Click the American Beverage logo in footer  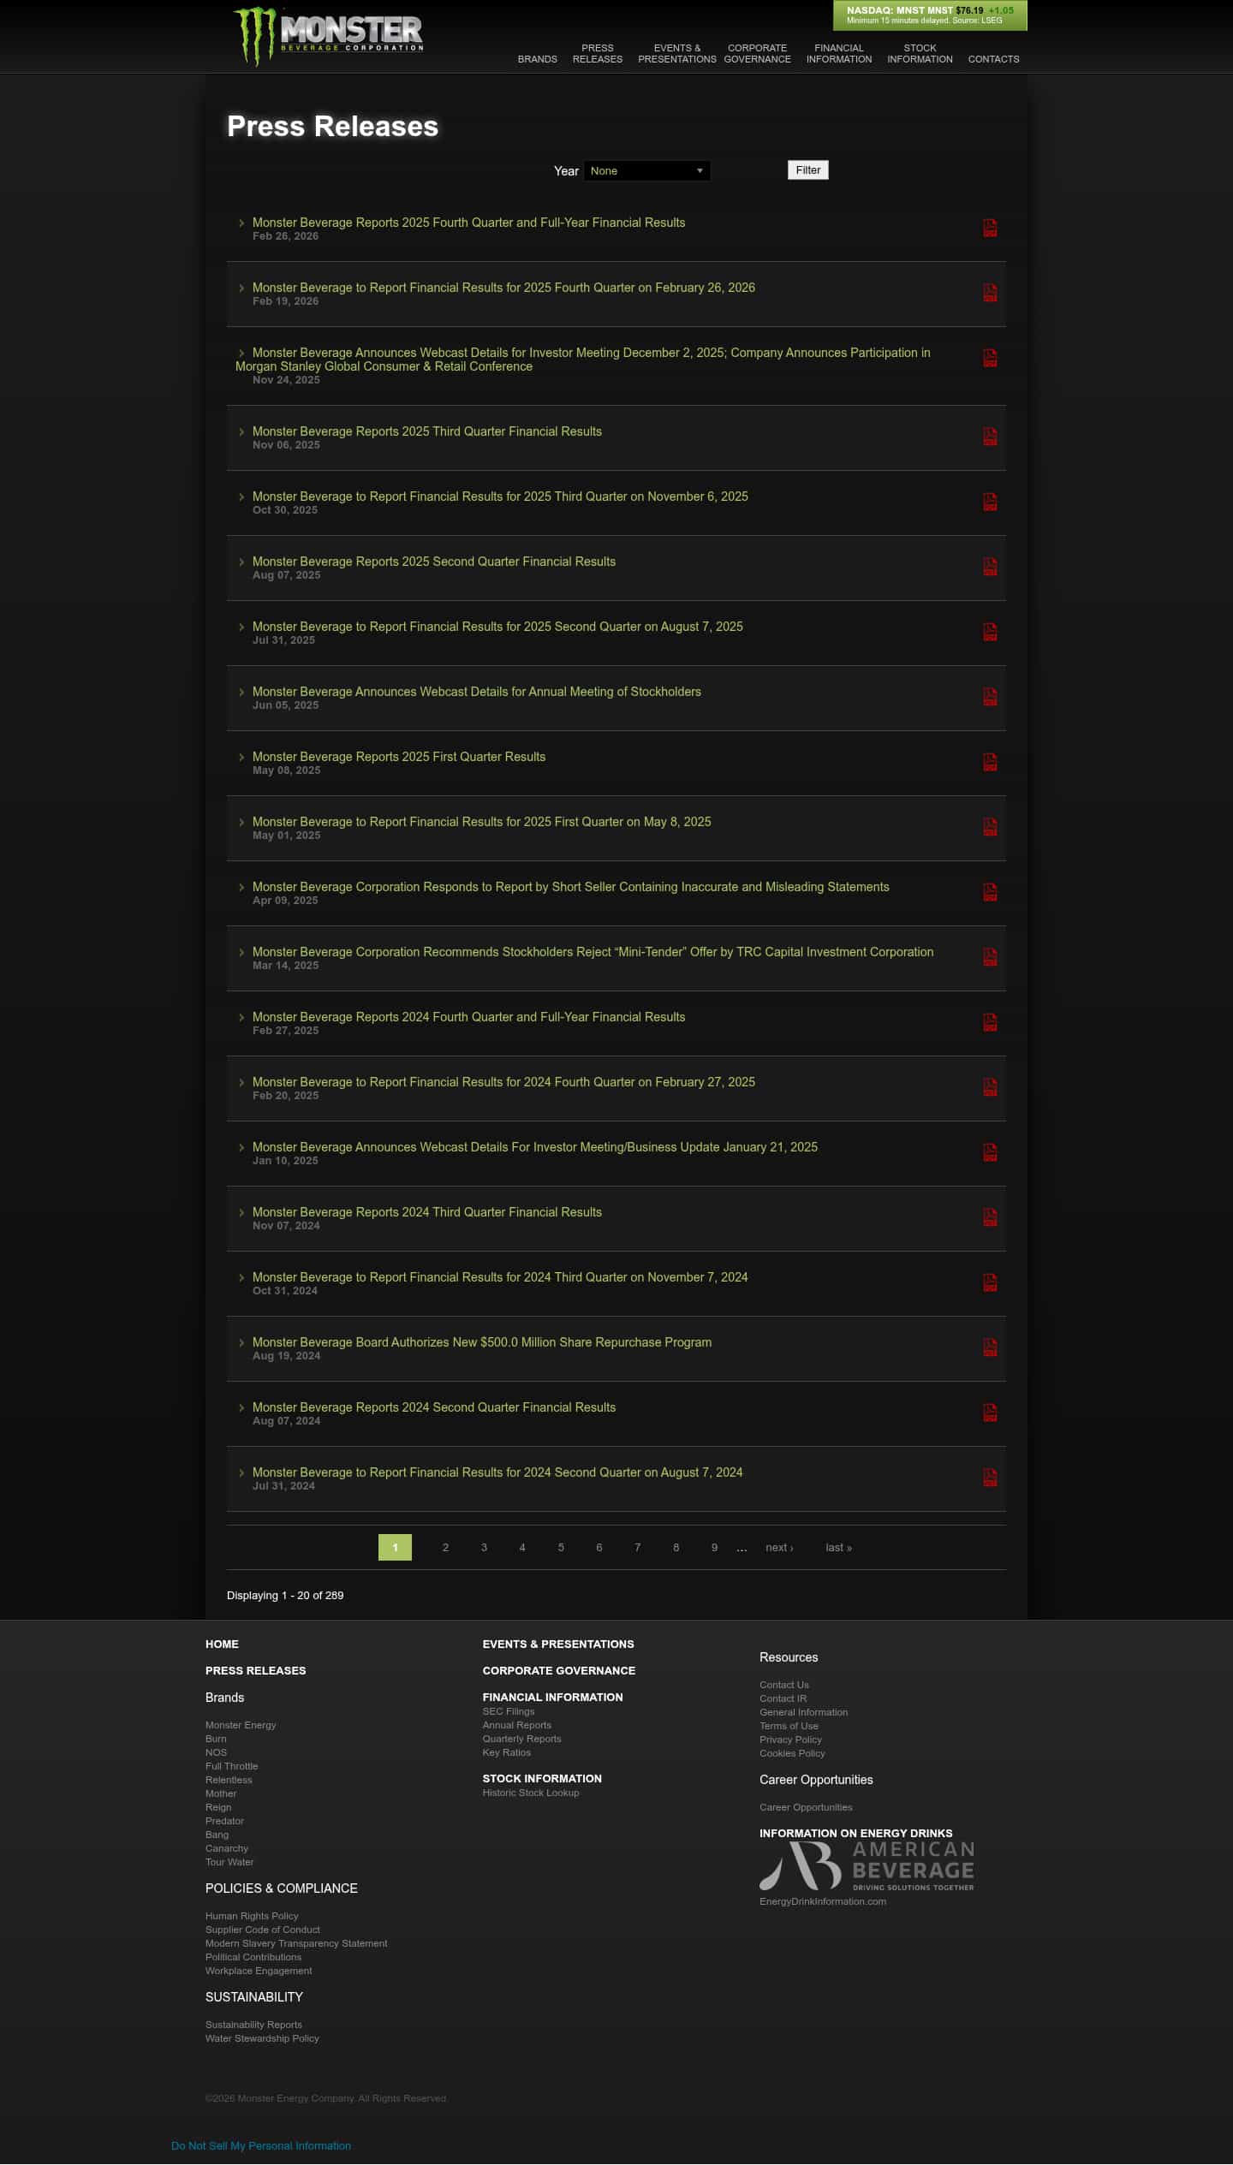click(867, 1867)
